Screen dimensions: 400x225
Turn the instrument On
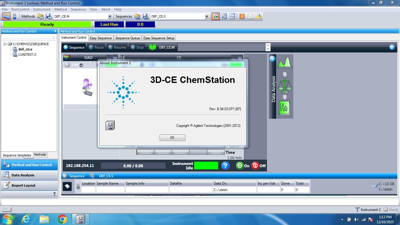243,166
